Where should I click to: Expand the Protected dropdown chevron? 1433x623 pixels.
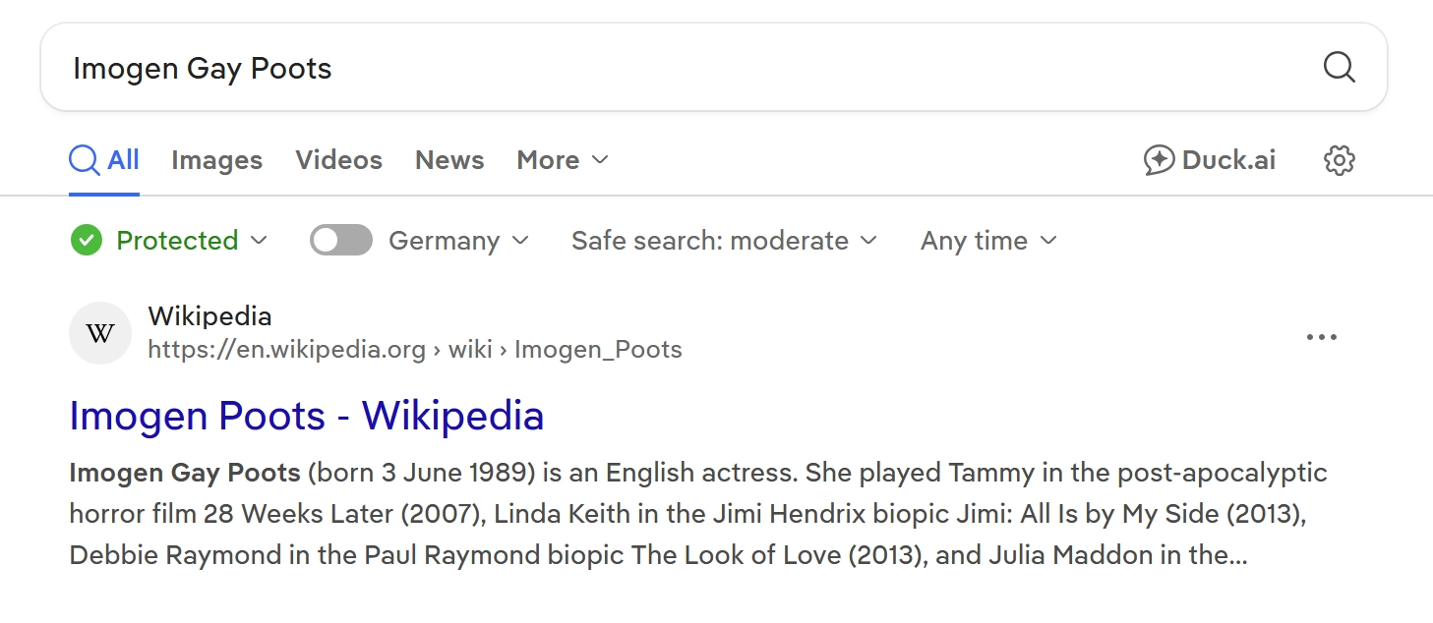tap(260, 241)
